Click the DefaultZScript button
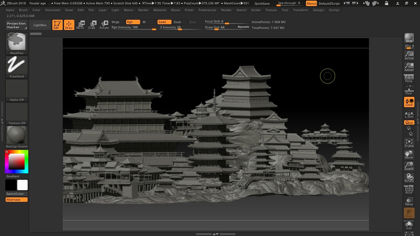Screen dimensions: 420x236 click(x=329, y=3)
